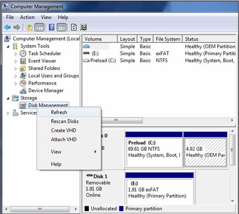The height and width of the screenshot is (214, 239).
Task: Expand the Performance node
Action: tap(16, 84)
